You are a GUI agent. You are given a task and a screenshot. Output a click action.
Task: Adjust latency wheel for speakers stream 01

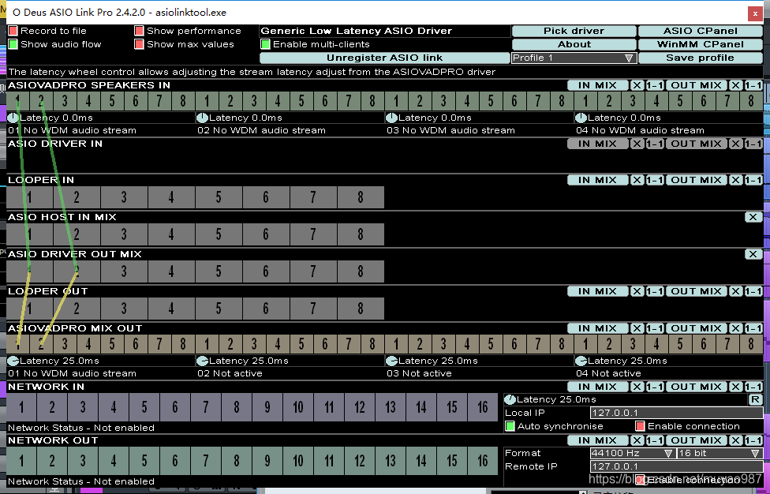[x=13, y=118]
